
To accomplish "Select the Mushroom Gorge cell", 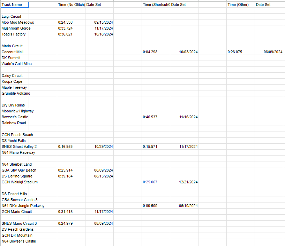I will (x=15, y=28).
